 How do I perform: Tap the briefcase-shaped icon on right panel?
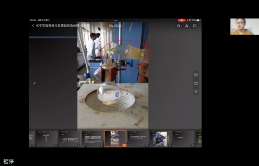[196, 83]
